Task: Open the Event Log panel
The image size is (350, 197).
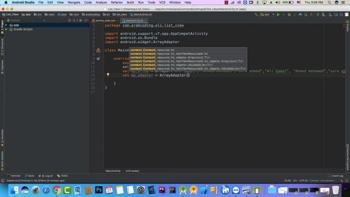Action: pyautogui.click(x=335, y=176)
